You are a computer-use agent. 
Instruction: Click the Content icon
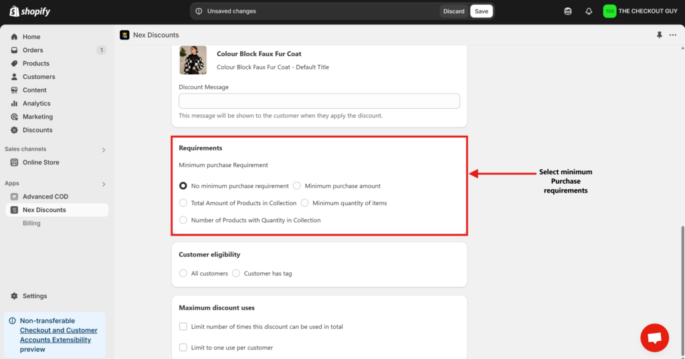(15, 90)
